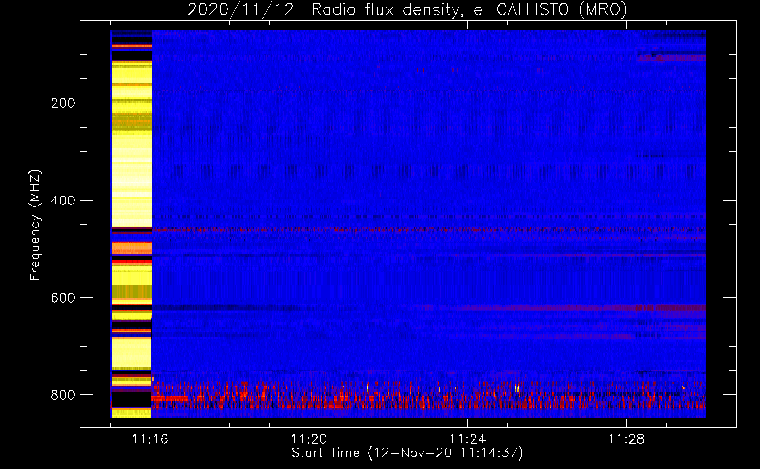Click the yellow saturated band at spectrogram start
The width and height of the screenshot is (760, 469).
pyautogui.click(x=131, y=224)
